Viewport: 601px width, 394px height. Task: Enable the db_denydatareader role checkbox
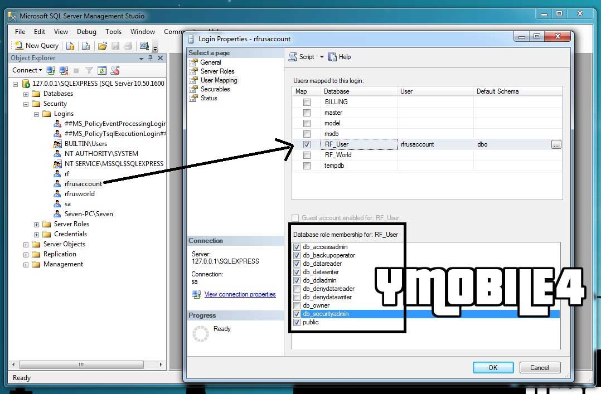coord(297,289)
